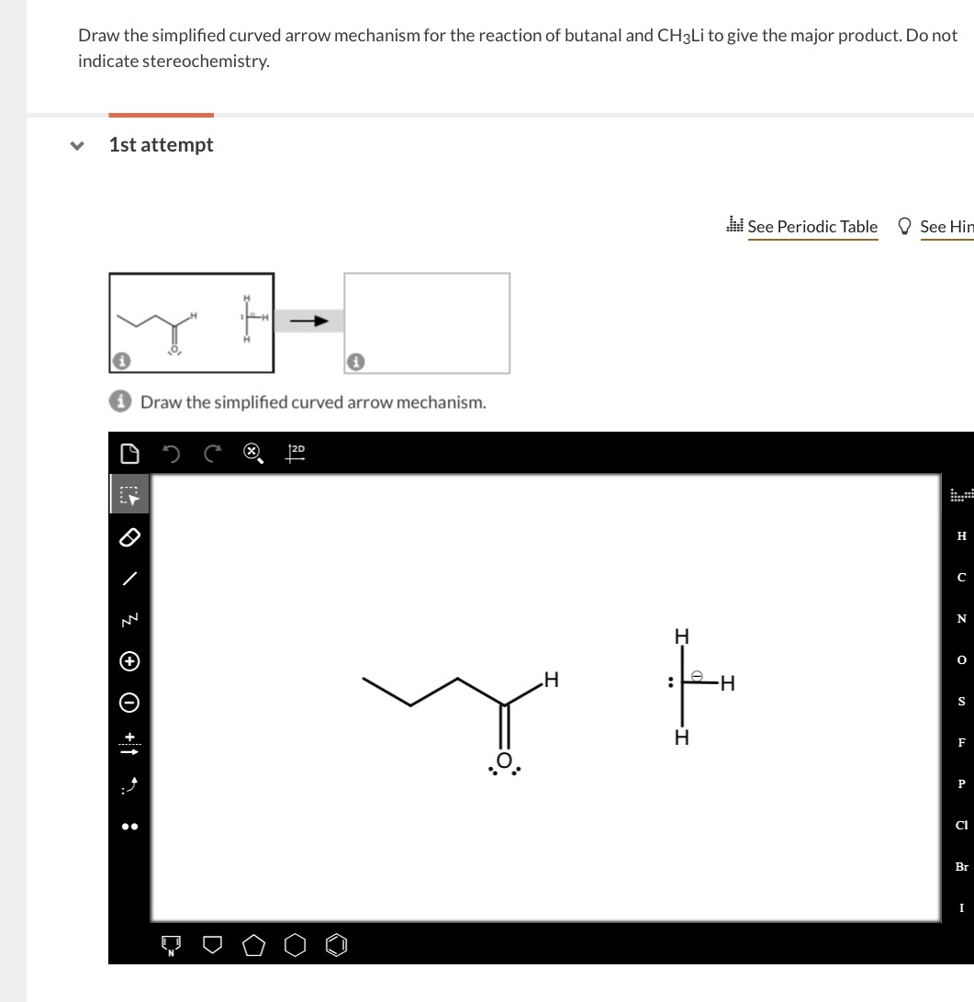974x1002 pixels.
Task: Choose the reaction arrow plus tool
Action: click(x=129, y=744)
